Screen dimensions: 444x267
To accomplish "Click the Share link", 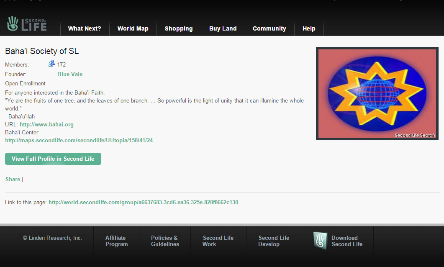I will pos(13,179).
